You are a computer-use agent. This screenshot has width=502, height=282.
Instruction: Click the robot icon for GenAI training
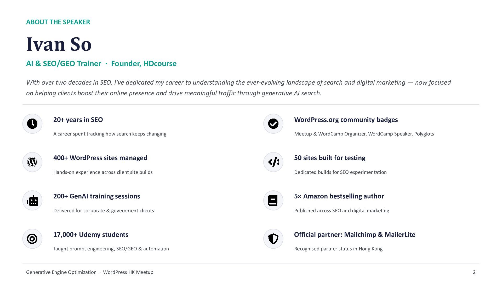[x=32, y=201]
